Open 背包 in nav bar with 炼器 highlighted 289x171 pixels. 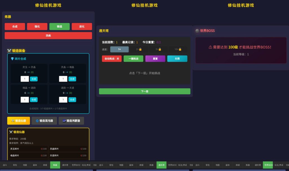pos(15,165)
